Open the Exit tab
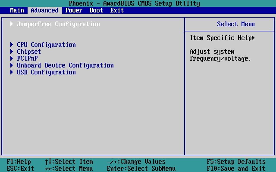276x172 pixels. tap(117, 10)
